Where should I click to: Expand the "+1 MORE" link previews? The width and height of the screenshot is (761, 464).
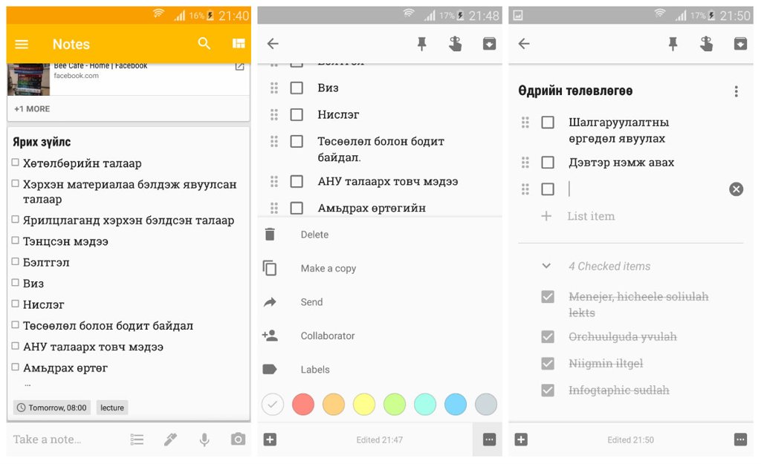pyautogui.click(x=32, y=109)
